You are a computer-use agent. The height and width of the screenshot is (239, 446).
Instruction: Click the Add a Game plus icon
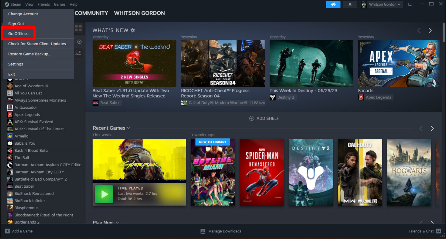point(7,231)
